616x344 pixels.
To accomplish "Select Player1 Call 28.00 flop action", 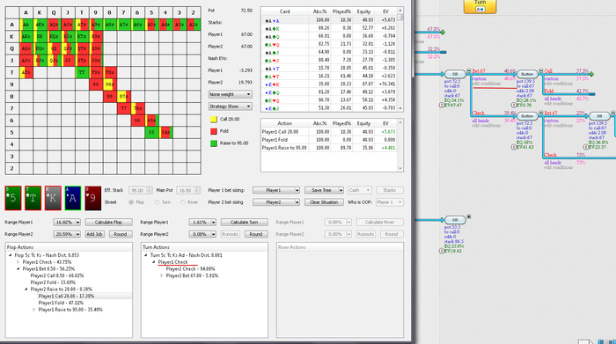I will (66, 296).
